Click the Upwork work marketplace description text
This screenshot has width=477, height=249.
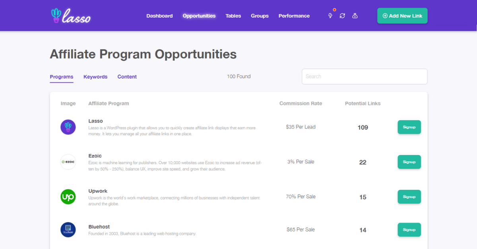(174, 201)
